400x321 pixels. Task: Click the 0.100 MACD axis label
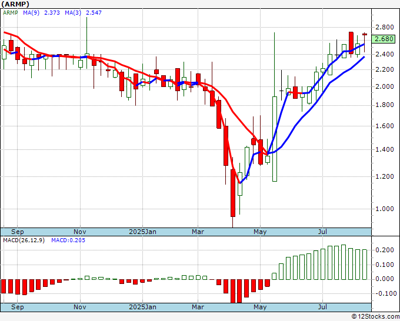point(385,265)
